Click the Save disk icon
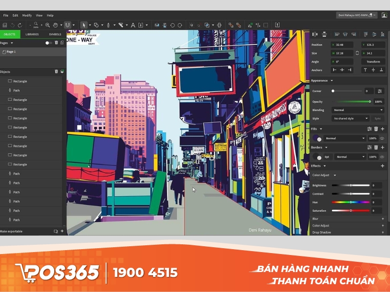This screenshot has height=292, width=390. (5, 25)
